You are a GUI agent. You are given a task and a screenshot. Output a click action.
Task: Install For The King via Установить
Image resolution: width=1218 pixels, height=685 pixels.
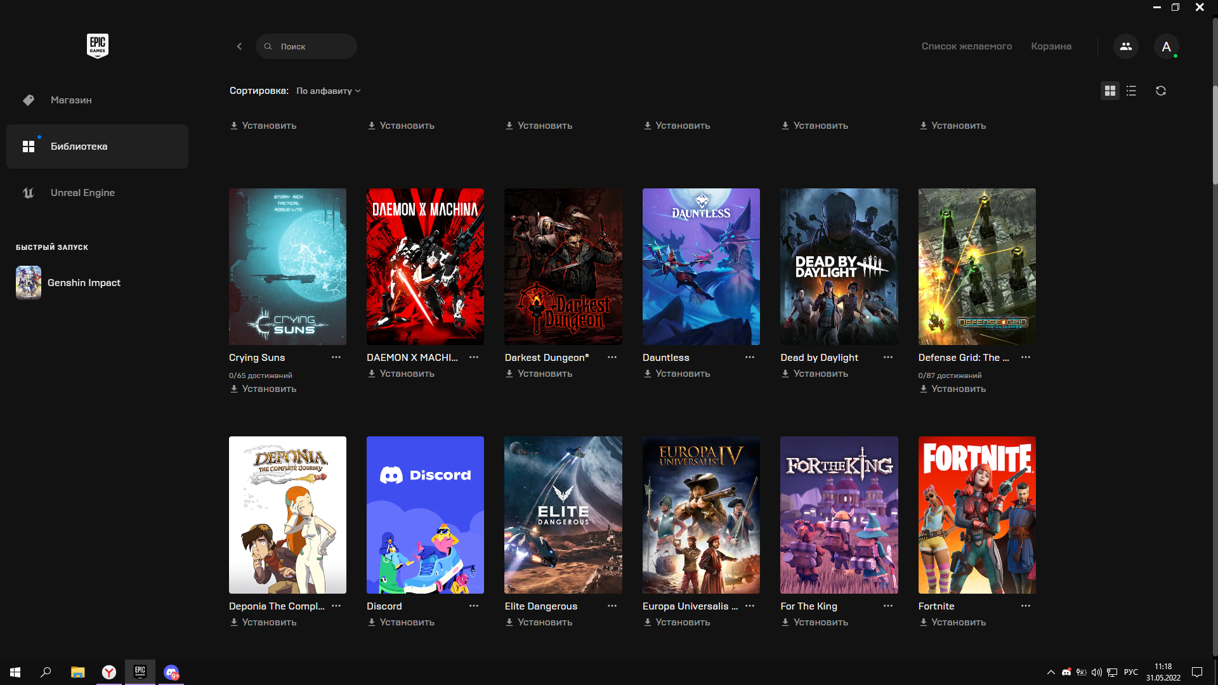(815, 622)
